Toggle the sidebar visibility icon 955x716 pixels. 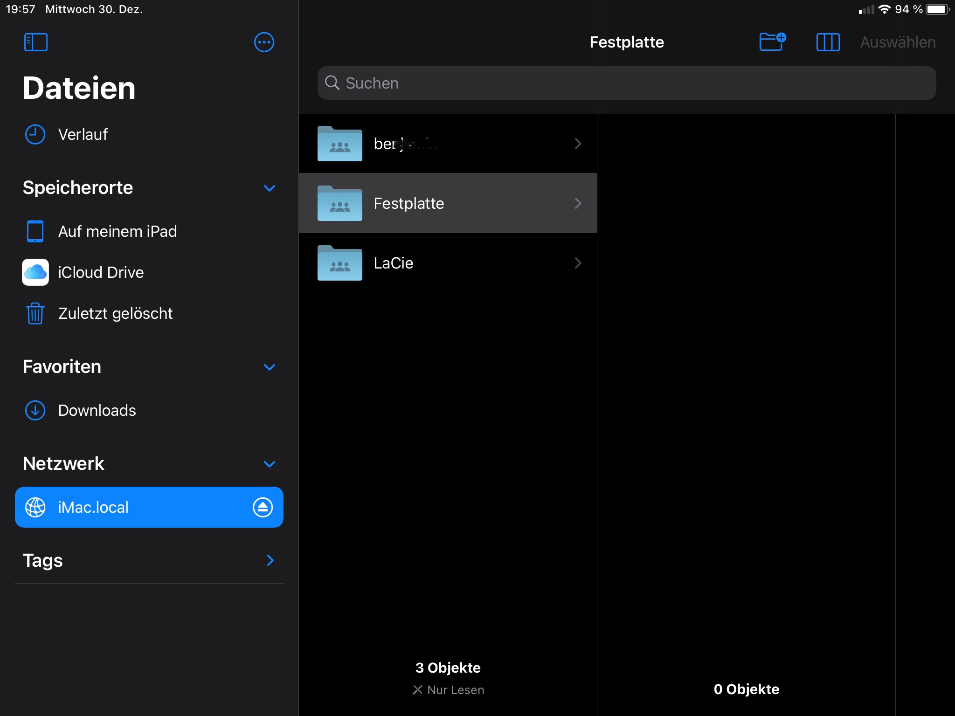(x=36, y=42)
